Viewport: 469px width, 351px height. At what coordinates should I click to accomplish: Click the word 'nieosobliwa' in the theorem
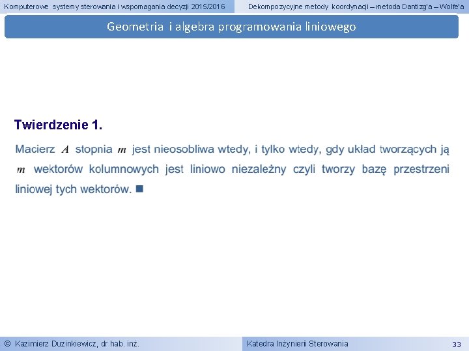184,149
